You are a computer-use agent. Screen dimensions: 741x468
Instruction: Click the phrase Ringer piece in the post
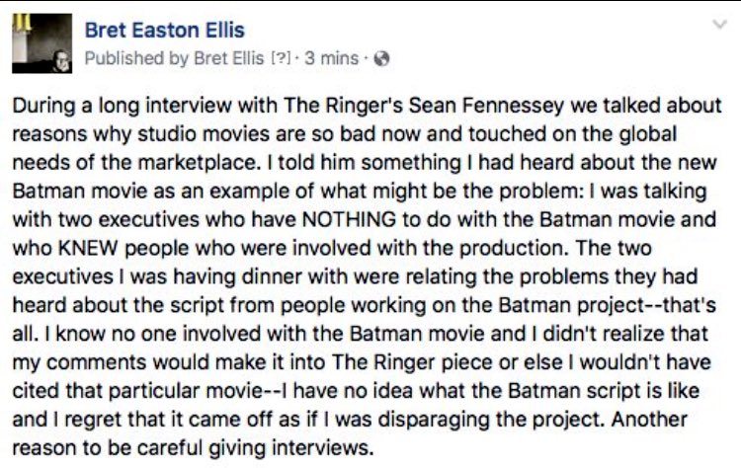(428, 362)
